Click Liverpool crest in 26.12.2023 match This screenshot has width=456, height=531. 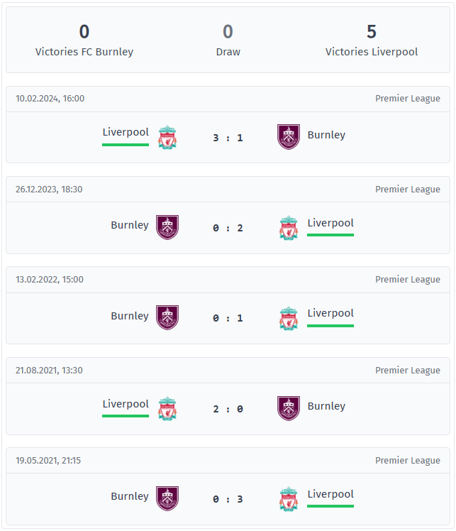pyautogui.click(x=289, y=228)
